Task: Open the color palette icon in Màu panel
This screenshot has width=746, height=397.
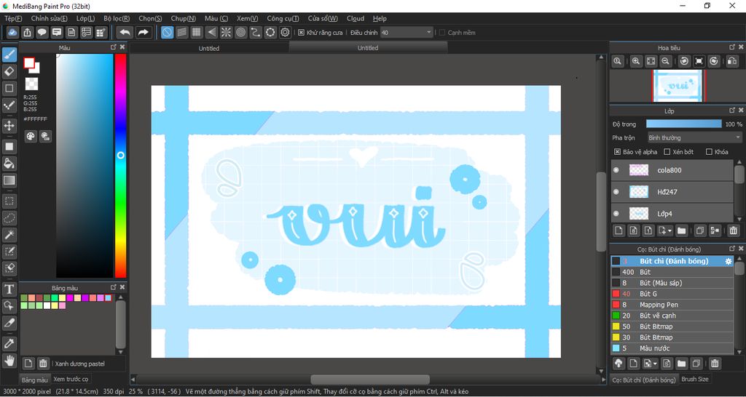Action: (31, 136)
